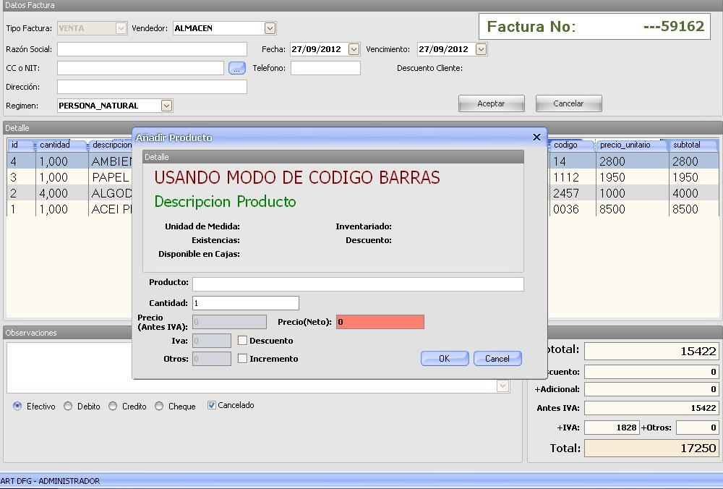Enable the Descuento checkbox

[243, 340]
